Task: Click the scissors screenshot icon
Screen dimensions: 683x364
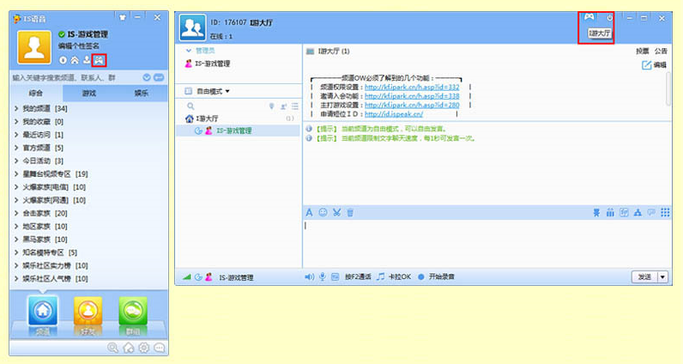Action: (x=336, y=212)
